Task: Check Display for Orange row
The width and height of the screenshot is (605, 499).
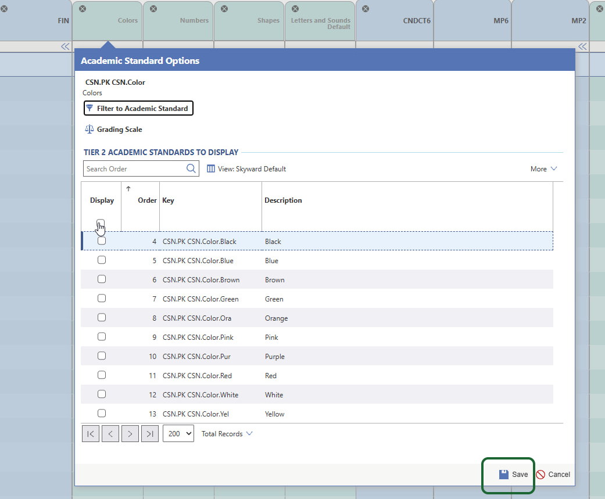Action: (102, 317)
